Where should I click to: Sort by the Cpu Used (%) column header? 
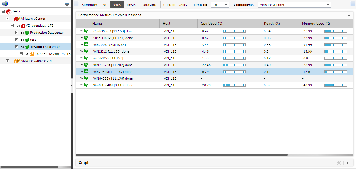click(x=229, y=24)
